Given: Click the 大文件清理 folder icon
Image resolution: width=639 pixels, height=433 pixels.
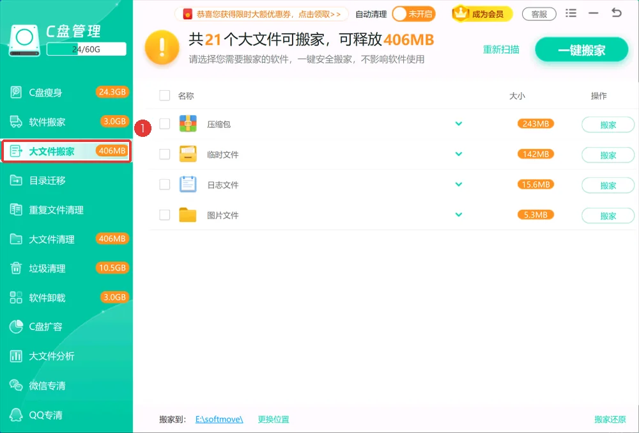Looking at the screenshot, I should click(16, 239).
